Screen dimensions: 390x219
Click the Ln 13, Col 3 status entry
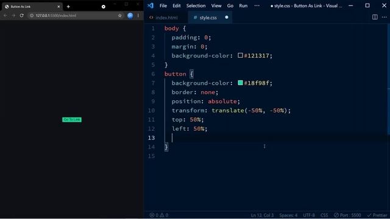click(x=262, y=215)
